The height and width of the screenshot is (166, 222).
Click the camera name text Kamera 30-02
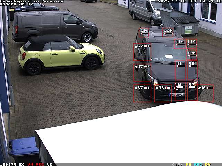tap(17, 4)
